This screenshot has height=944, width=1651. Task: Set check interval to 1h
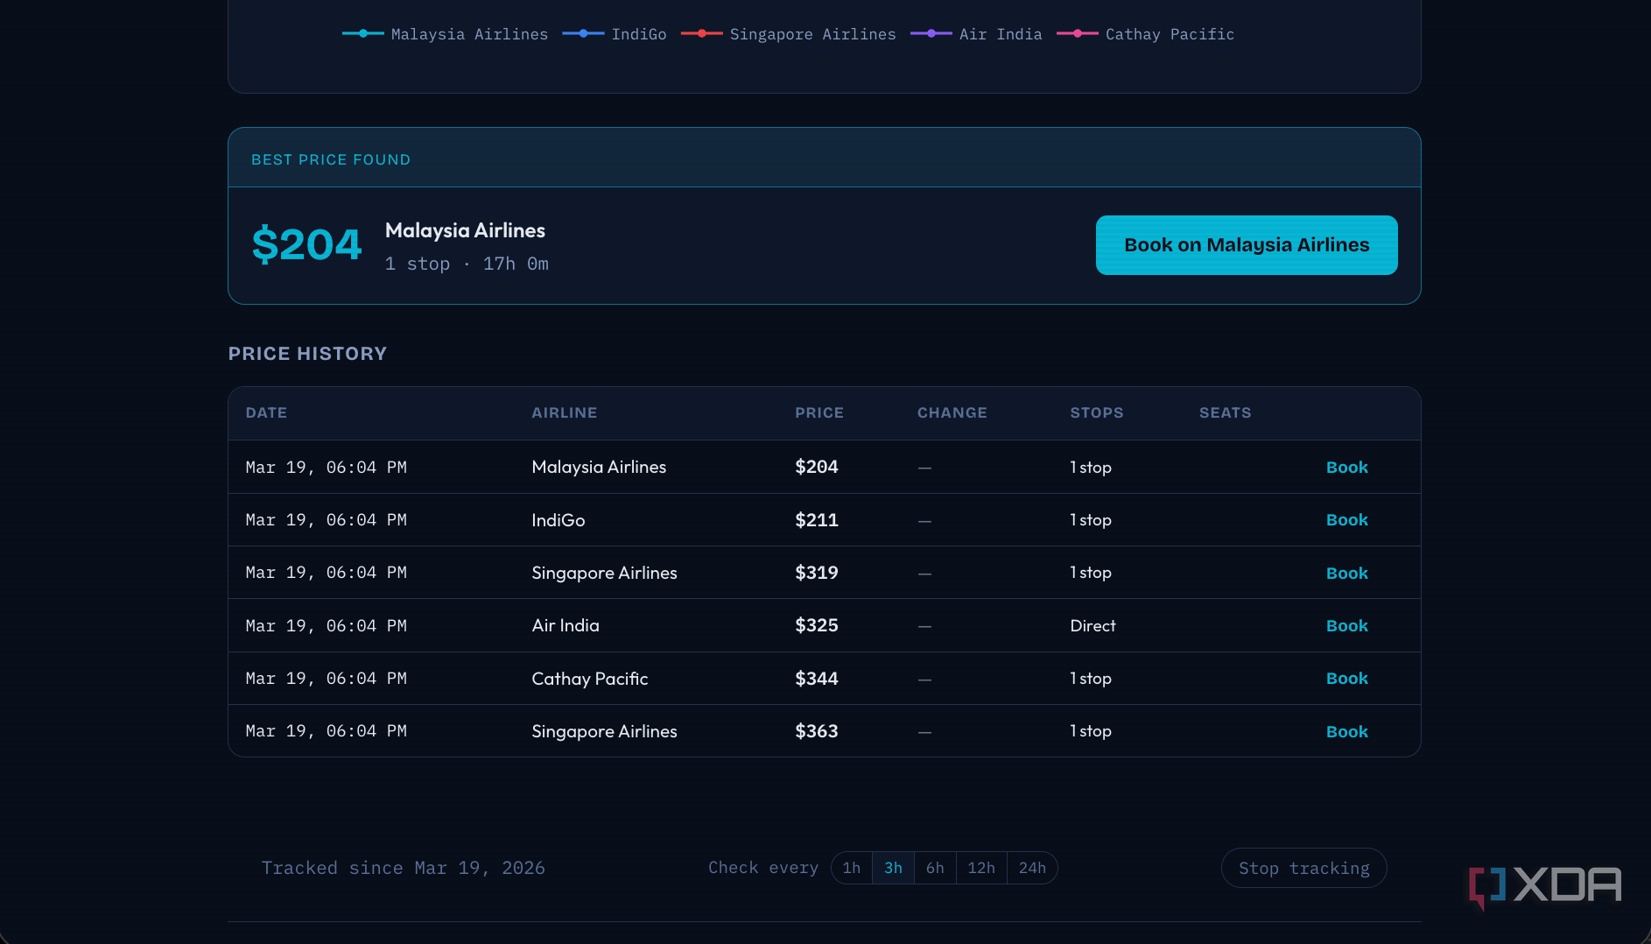click(852, 868)
